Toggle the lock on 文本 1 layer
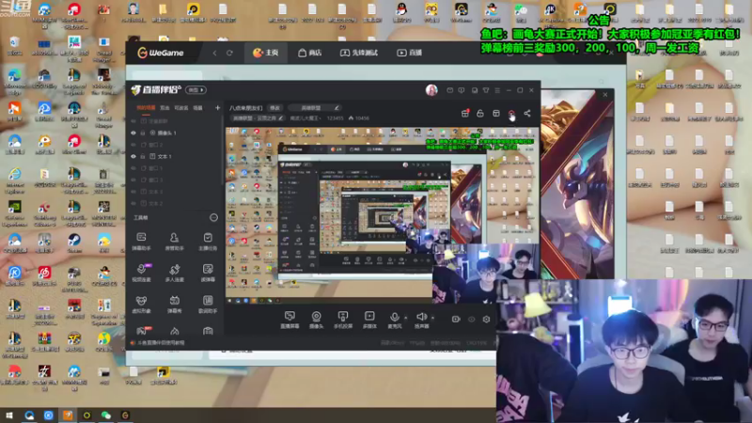Screen dimensions: 752x423 coord(143,156)
